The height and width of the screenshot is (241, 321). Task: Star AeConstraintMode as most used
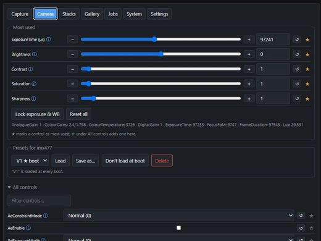click(x=311, y=216)
